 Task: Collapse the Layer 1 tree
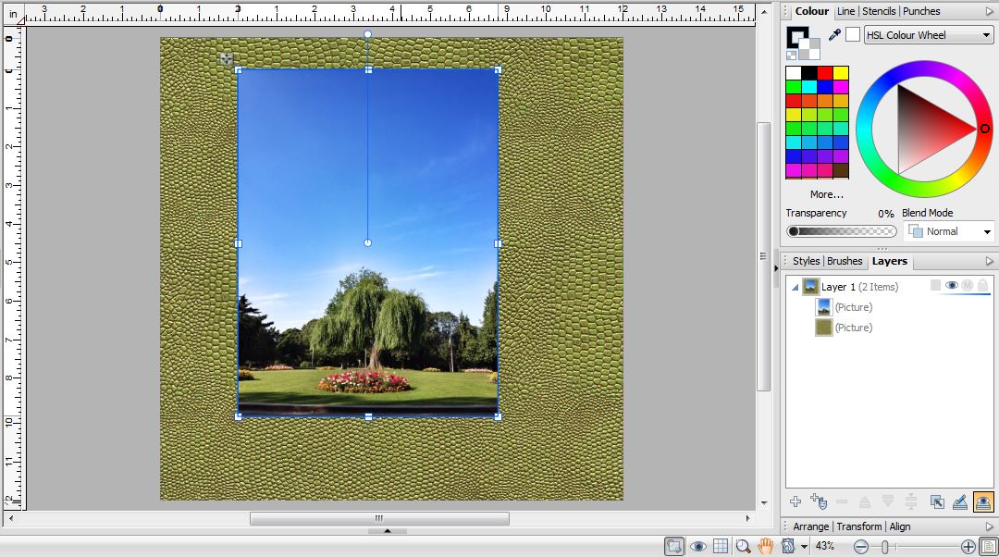[795, 287]
